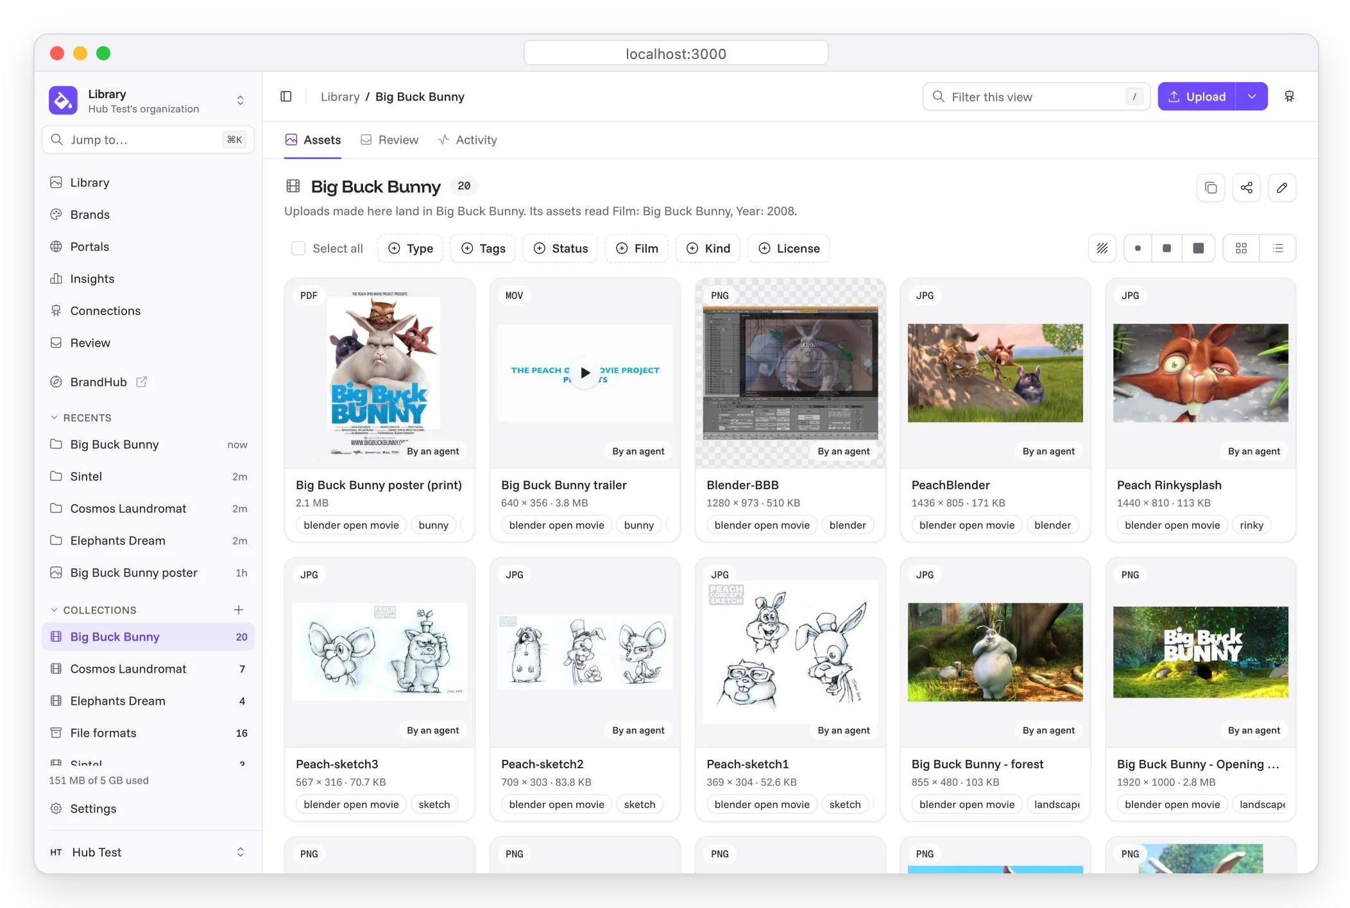Select medium thumbnail size
1350x908 pixels.
coord(1167,248)
